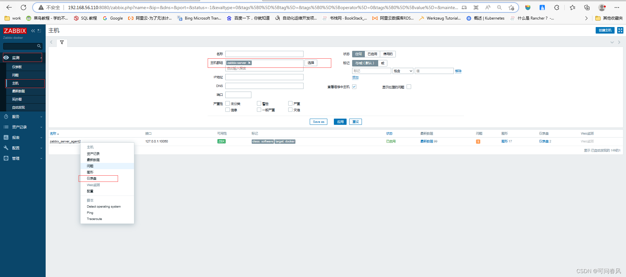Select the 停用的 status option
Screen dimensions: 626x277
[388, 54]
